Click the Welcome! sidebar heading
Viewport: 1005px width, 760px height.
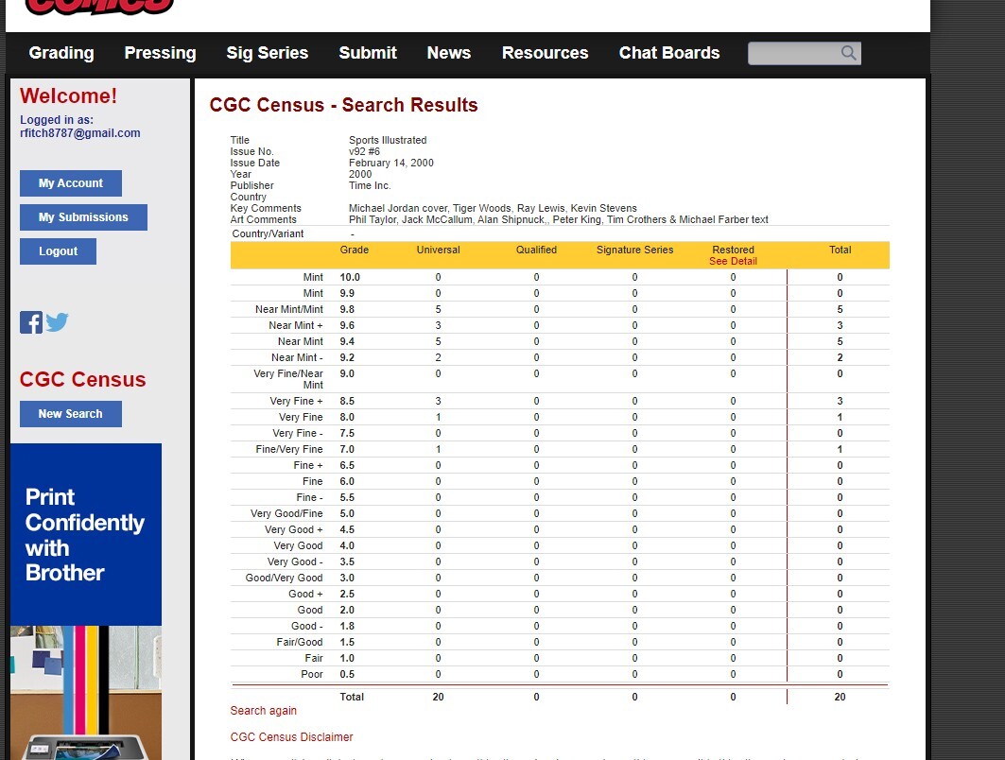(69, 96)
